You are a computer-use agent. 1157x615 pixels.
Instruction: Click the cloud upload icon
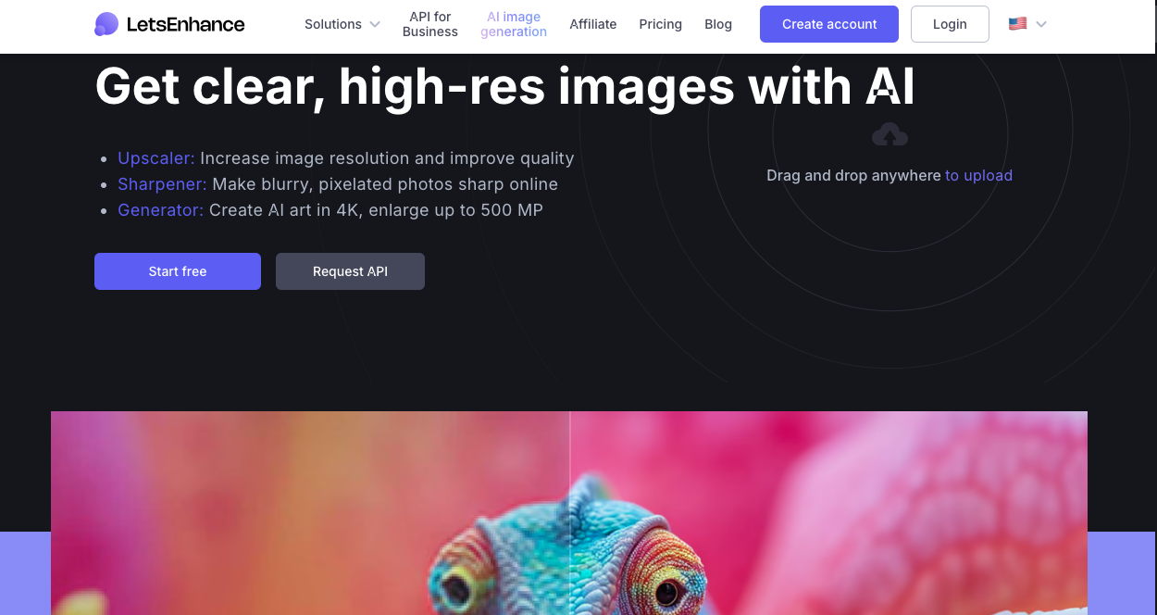(x=890, y=135)
